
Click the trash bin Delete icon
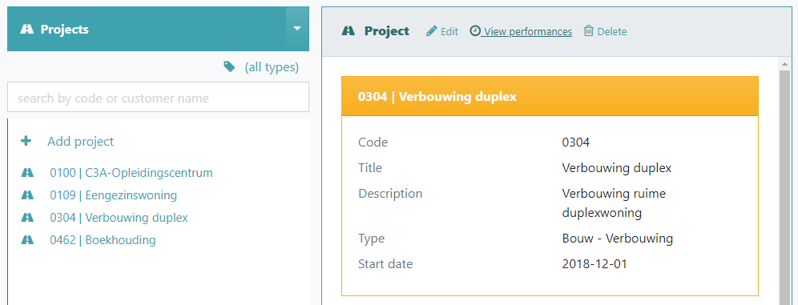point(588,31)
